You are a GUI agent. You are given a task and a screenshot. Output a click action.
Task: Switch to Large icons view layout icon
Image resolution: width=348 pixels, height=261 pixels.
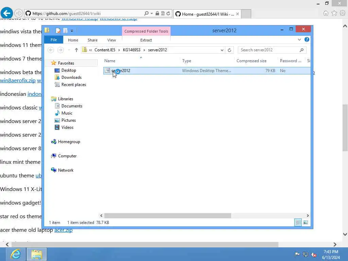tap(306, 222)
